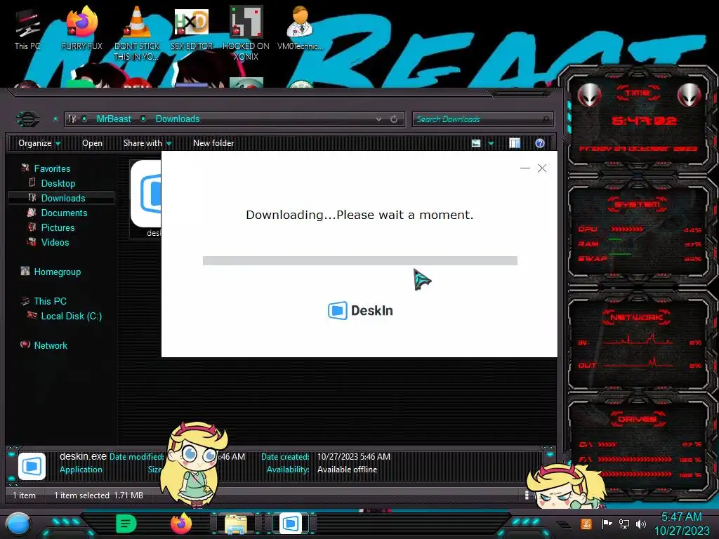Click date created value 10/27/2023 5:46 AM
Image resolution: width=719 pixels, height=539 pixels.
tap(354, 456)
